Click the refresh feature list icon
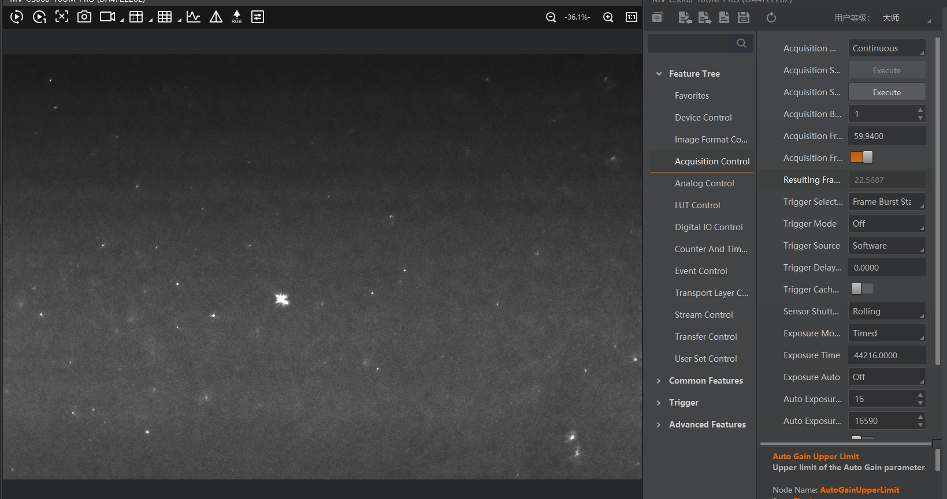The height and width of the screenshot is (499, 947). tap(771, 18)
